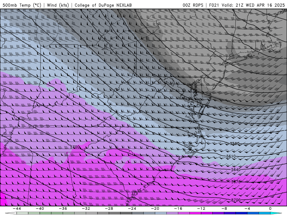Click the "F021 Valid: 21Z WED APR 16 2025" text
This screenshot has height=215, width=287.
coord(247,5)
